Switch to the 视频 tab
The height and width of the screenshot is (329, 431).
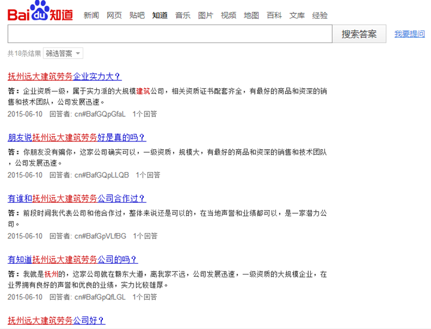click(x=229, y=16)
